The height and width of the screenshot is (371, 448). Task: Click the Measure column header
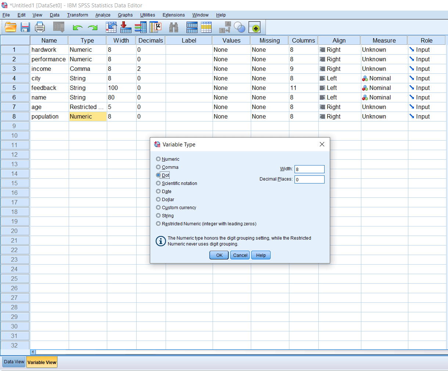pos(384,40)
